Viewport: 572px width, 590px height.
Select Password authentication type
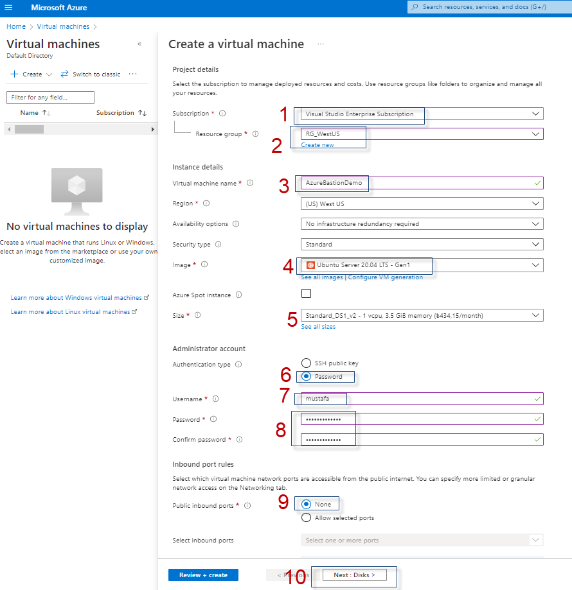[x=306, y=376]
